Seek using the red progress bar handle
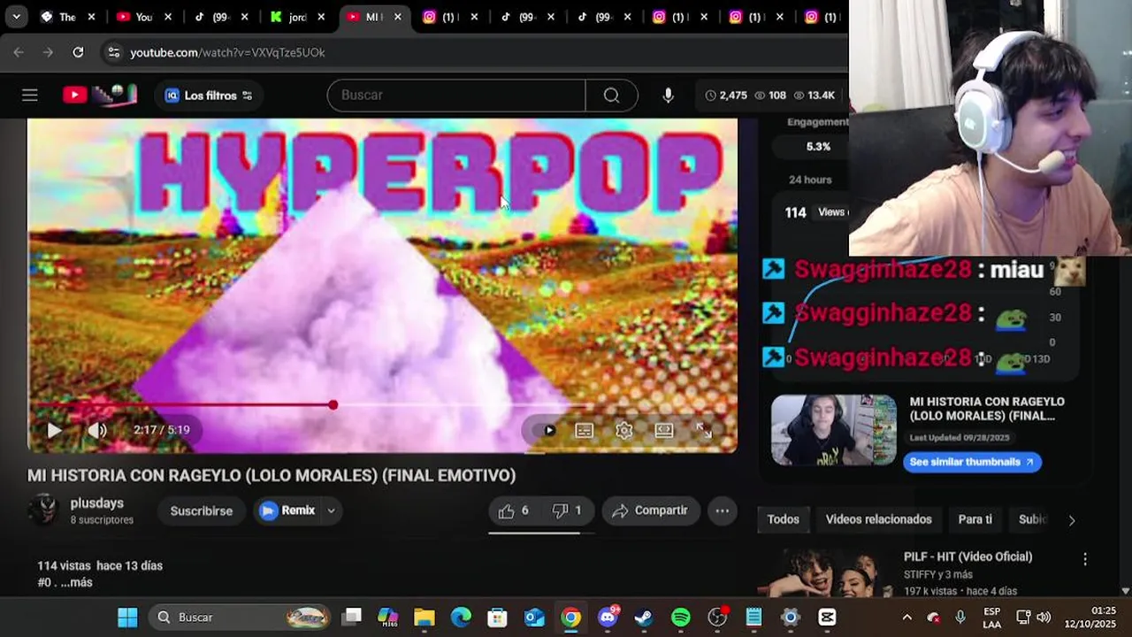 tap(333, 405)
